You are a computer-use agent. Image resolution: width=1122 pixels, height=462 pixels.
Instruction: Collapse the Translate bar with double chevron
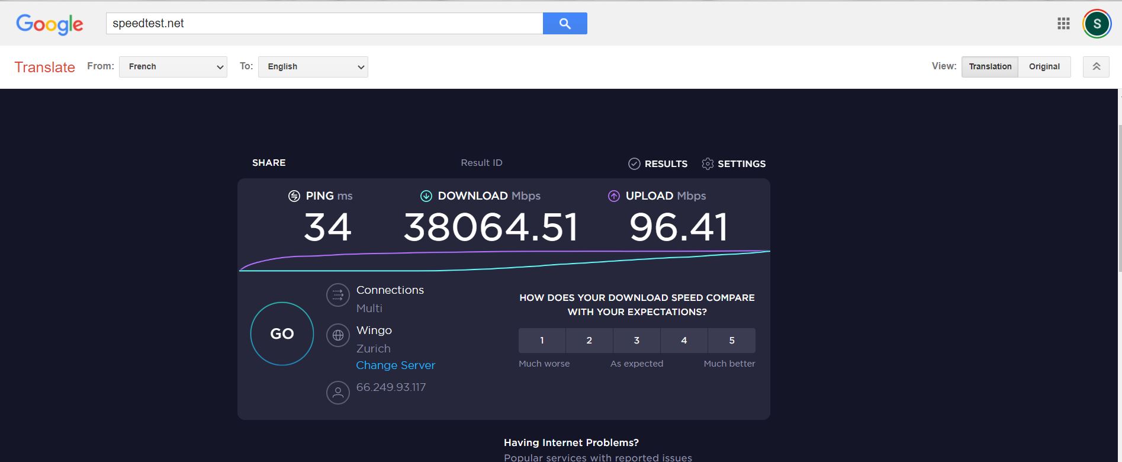click(x=1096, y=66)
